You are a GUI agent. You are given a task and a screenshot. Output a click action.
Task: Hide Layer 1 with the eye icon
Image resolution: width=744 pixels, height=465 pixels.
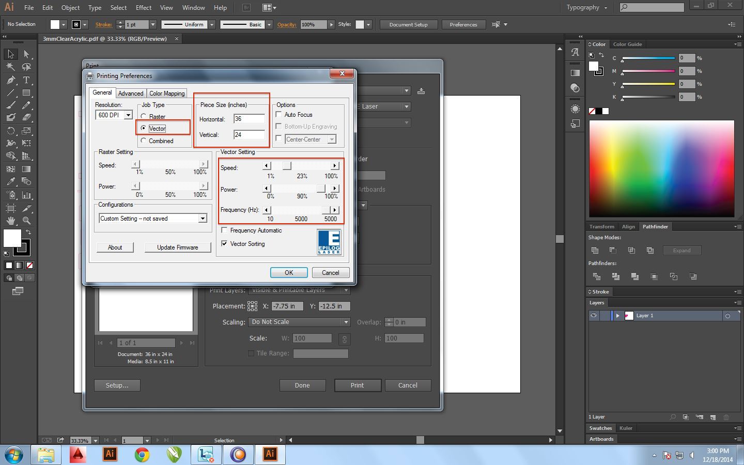(594, 316)
